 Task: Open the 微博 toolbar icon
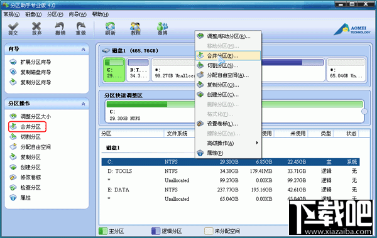(x=163, y=29)
